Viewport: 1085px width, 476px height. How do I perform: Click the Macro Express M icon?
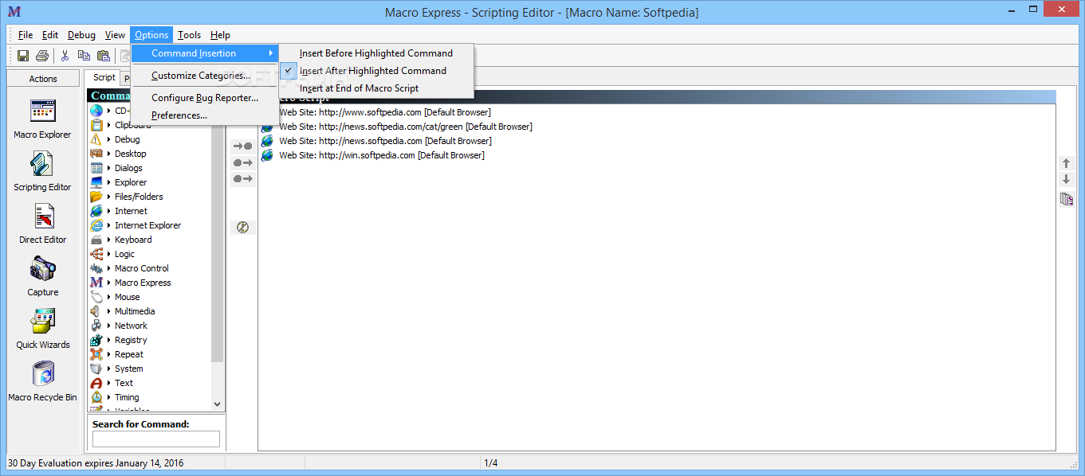click(x=96, y=283)
